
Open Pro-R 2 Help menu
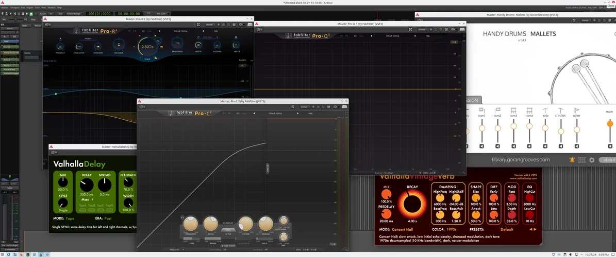point(216,31)
